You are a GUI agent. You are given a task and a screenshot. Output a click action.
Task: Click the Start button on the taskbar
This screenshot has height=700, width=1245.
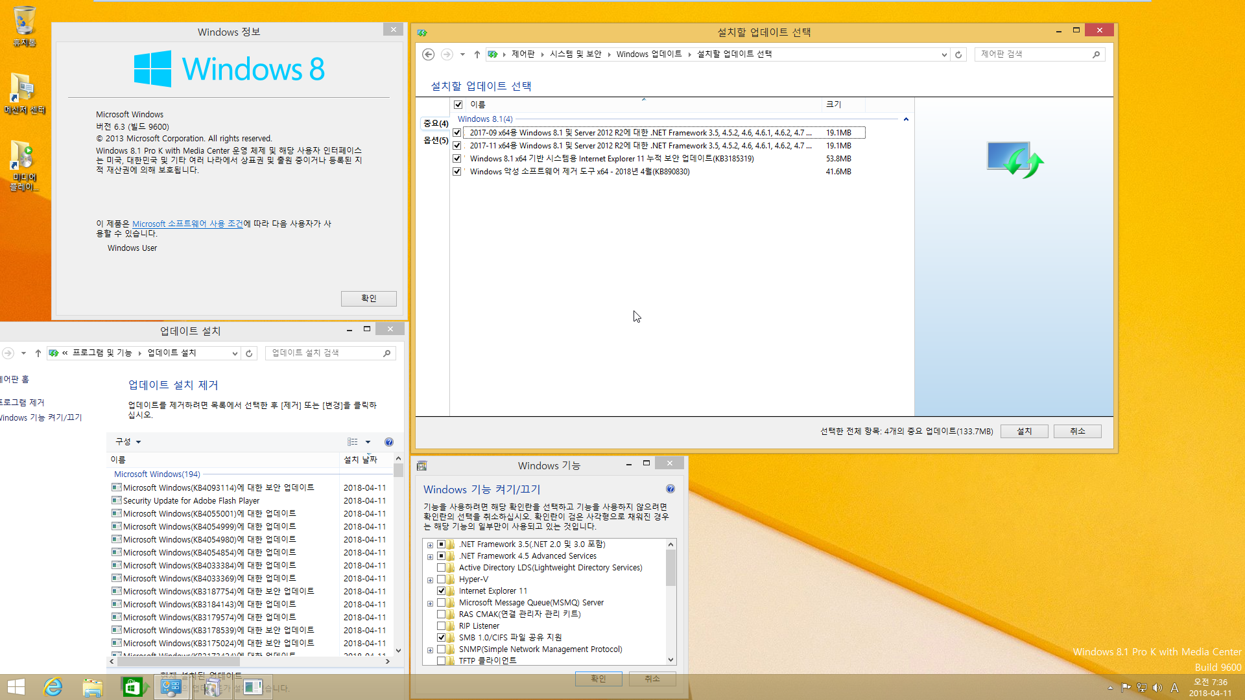coord(16,687)
